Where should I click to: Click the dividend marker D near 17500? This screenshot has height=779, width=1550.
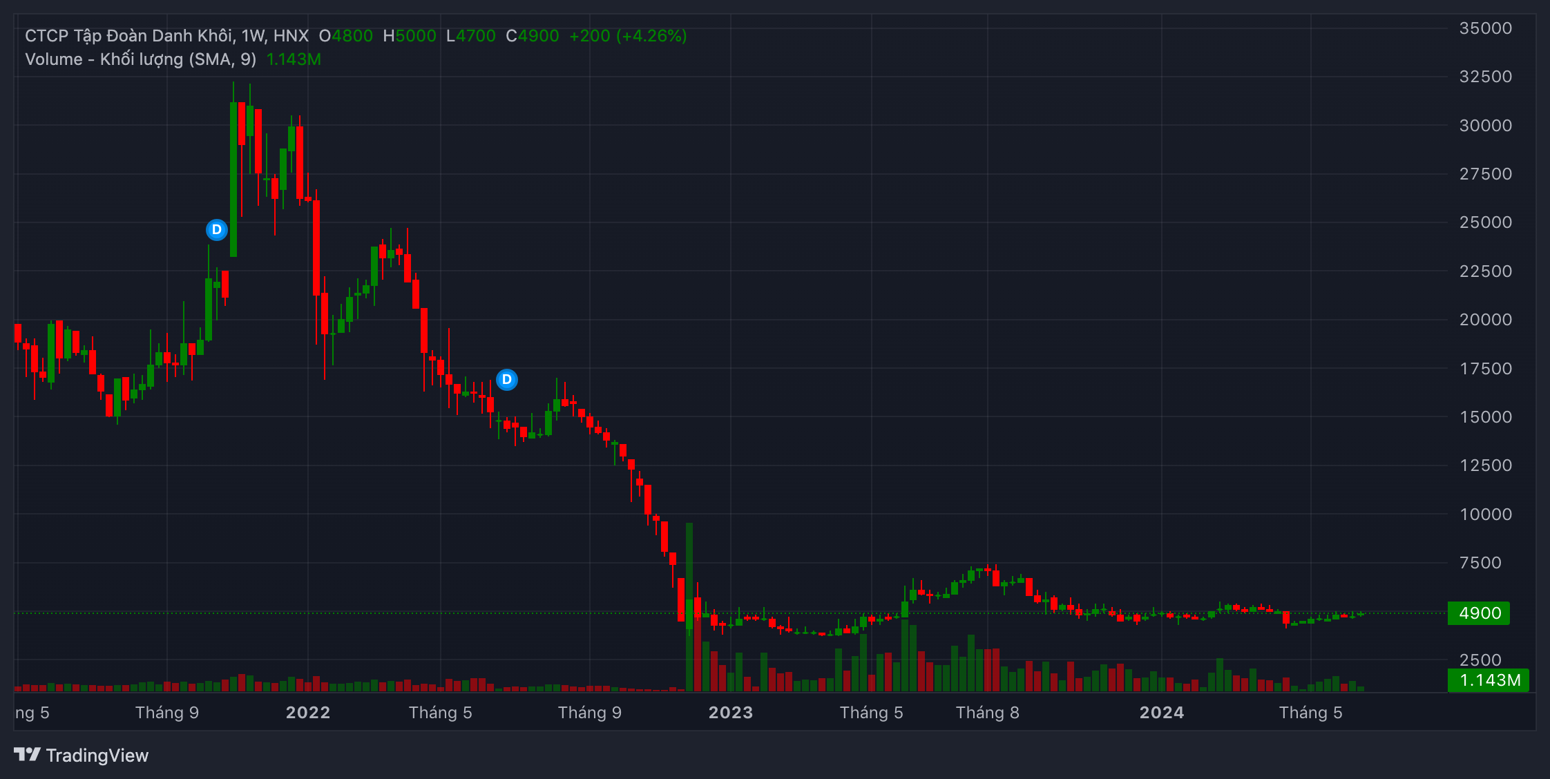507,379
